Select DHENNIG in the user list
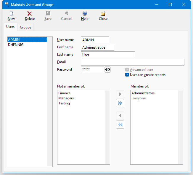Image resolution: width=193 pixels, height=175 pixels. 16,45
